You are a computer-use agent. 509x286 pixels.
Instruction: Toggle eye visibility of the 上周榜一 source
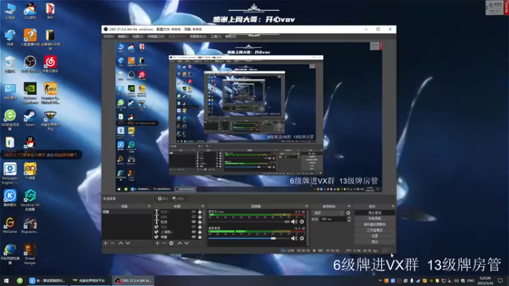[193, 232]
